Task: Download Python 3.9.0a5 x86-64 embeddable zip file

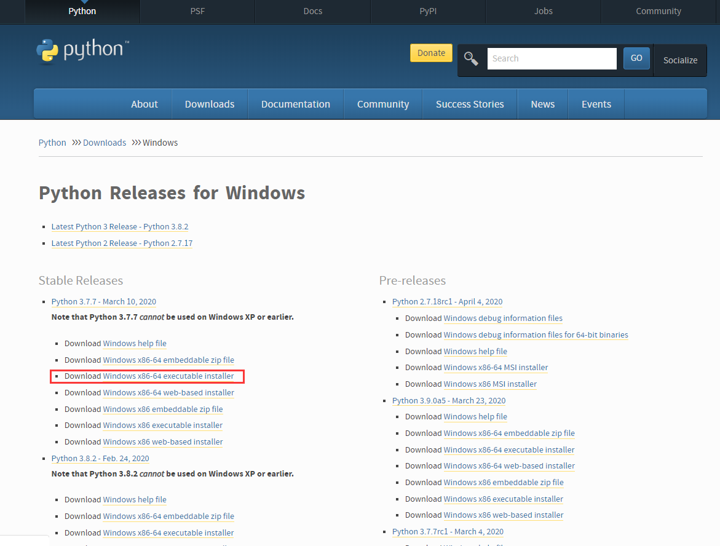Action: tap(509, 433)
